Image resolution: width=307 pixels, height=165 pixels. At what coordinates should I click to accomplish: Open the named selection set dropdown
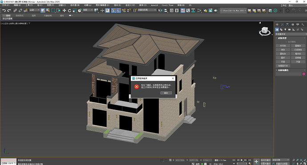click(x=147, y=10)
